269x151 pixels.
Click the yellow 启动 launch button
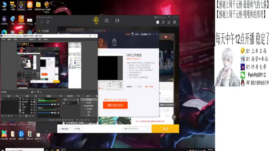(165, 129)
